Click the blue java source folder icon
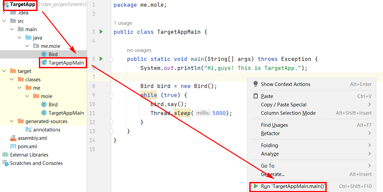 tap(28, 37)
